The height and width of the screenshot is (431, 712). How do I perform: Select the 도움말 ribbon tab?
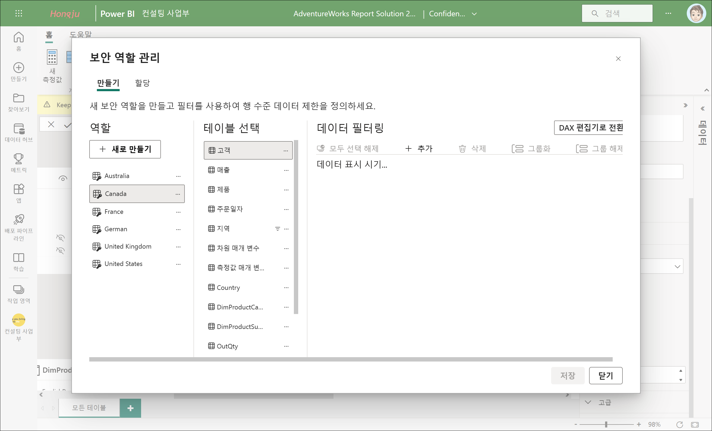[x=80, y=34]
